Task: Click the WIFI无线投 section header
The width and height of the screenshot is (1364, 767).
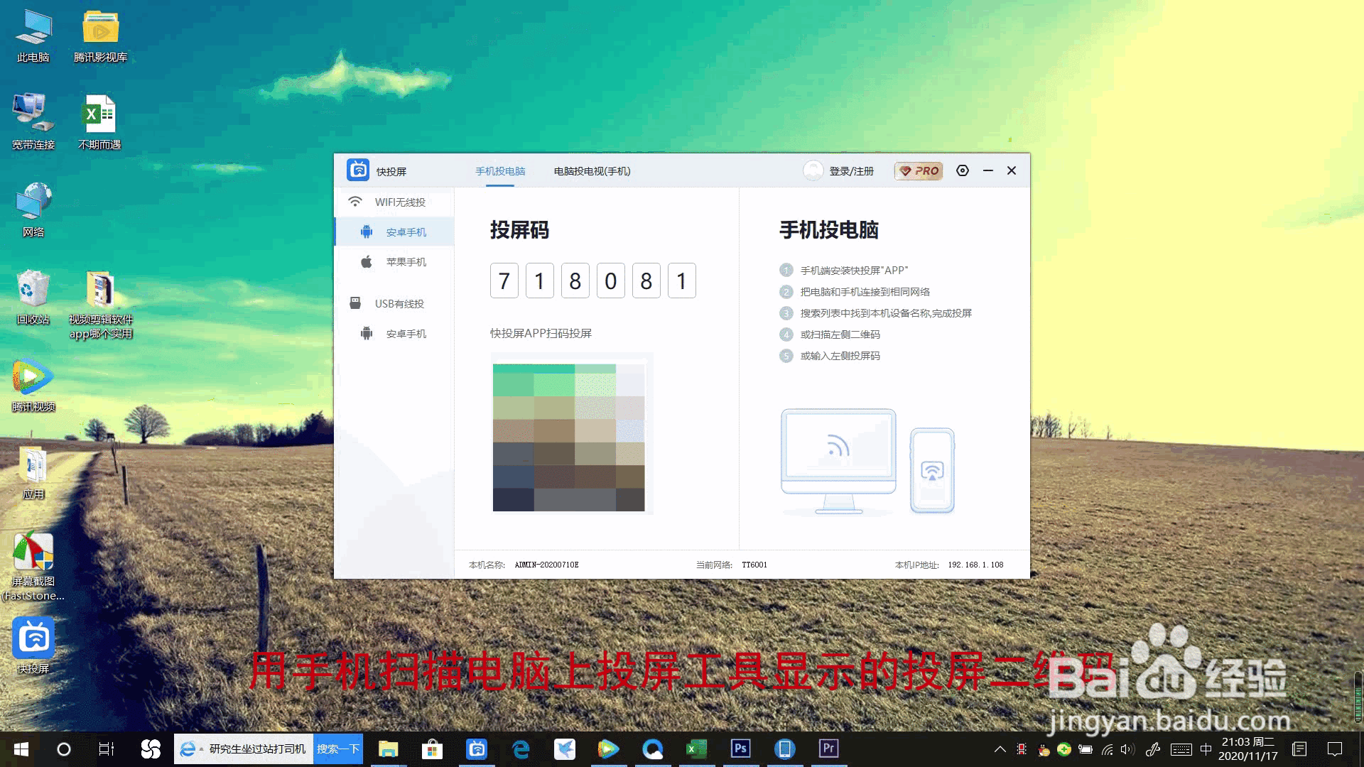Action: (399, 202)
